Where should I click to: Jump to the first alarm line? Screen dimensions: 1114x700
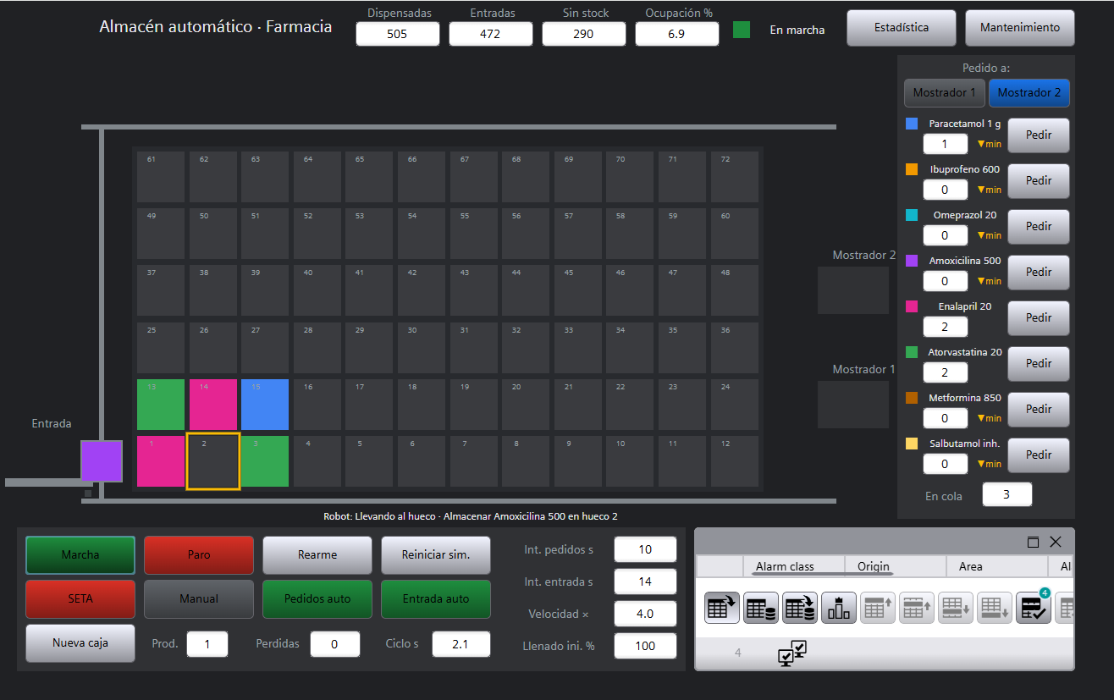pyautogui.click(x=877, y=607)
